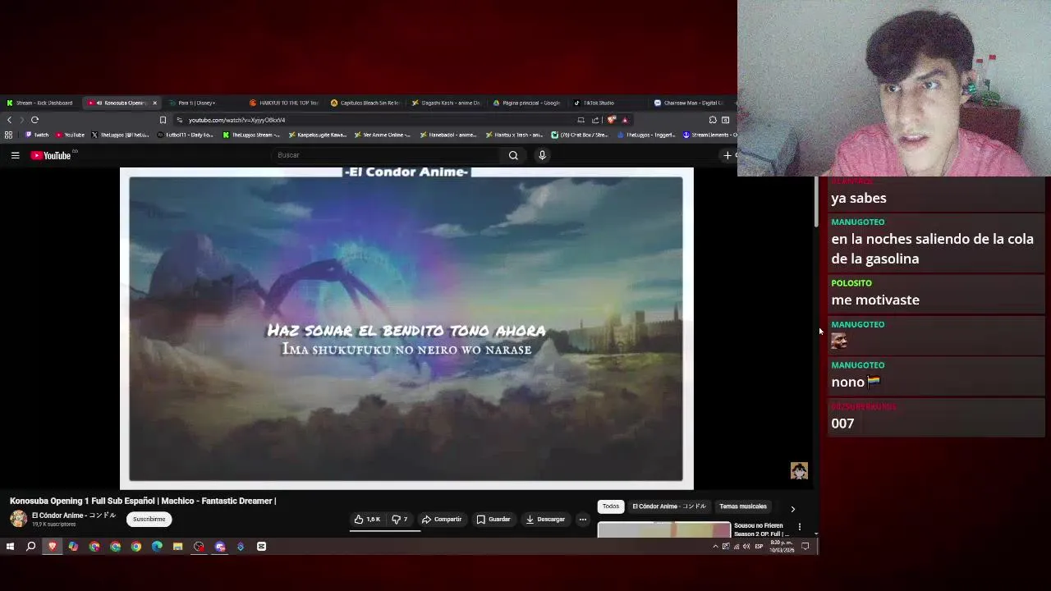Select the El Cóndor Anime filter chip
The image size is (1051, 591).
[668, 506]
